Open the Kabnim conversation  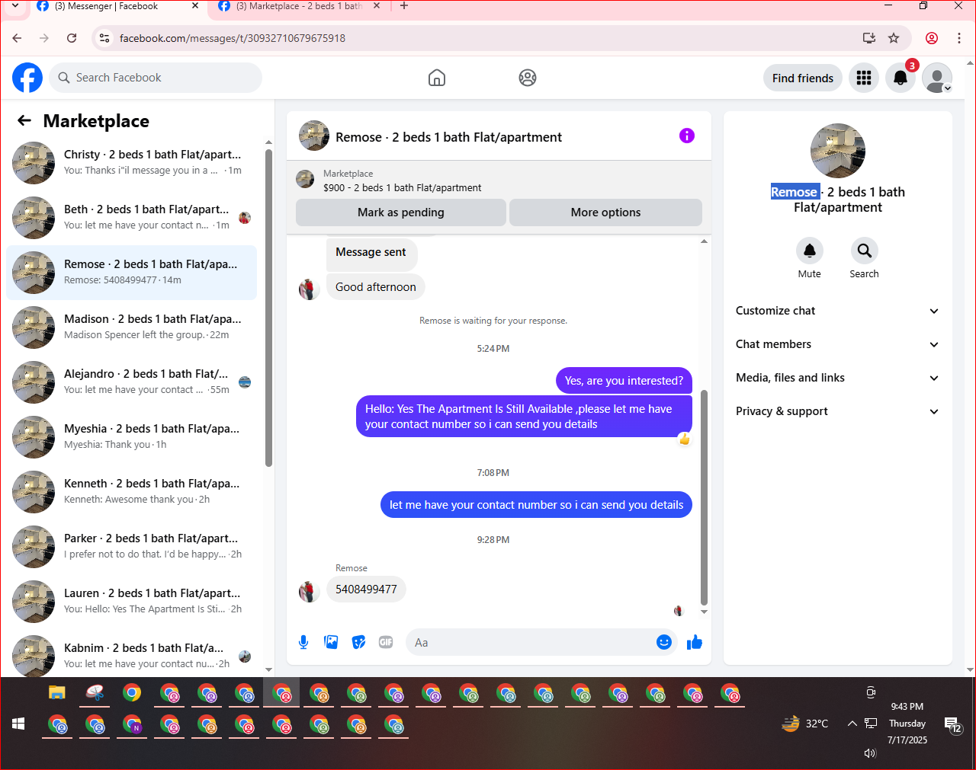point(131,655)
